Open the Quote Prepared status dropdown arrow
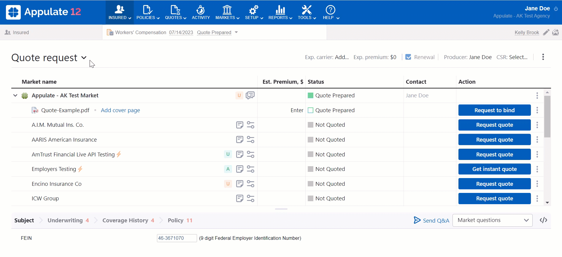 [236, 32]
